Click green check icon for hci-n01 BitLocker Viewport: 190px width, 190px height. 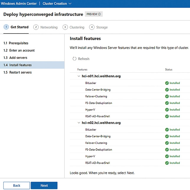click(167, 83)
